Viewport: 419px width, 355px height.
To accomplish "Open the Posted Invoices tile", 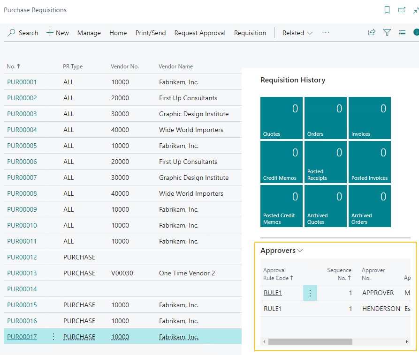I will tap(369, 162).
